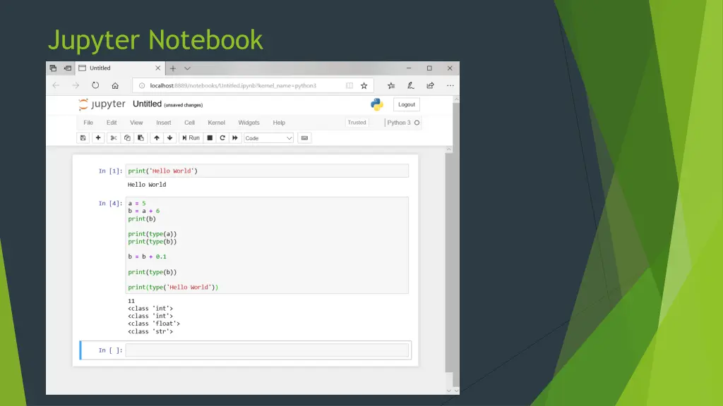Image resolution: width=723 pixels, height=406 pixels.
Task: Move the selected cell down
Action: coord(169,137)
